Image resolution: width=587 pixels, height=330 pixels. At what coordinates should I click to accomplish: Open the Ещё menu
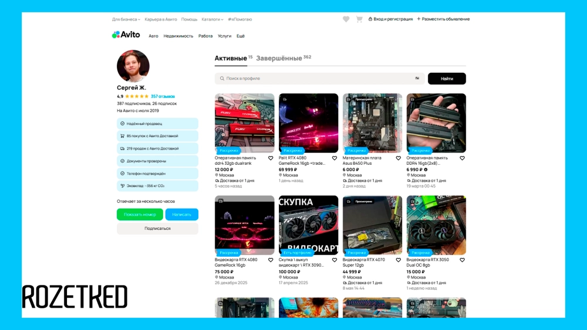pos(241,36)
